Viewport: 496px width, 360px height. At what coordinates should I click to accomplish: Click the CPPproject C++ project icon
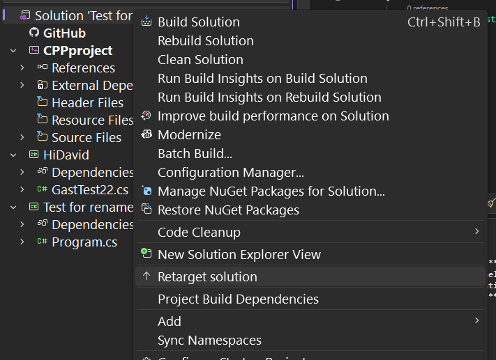click(34, 50)
